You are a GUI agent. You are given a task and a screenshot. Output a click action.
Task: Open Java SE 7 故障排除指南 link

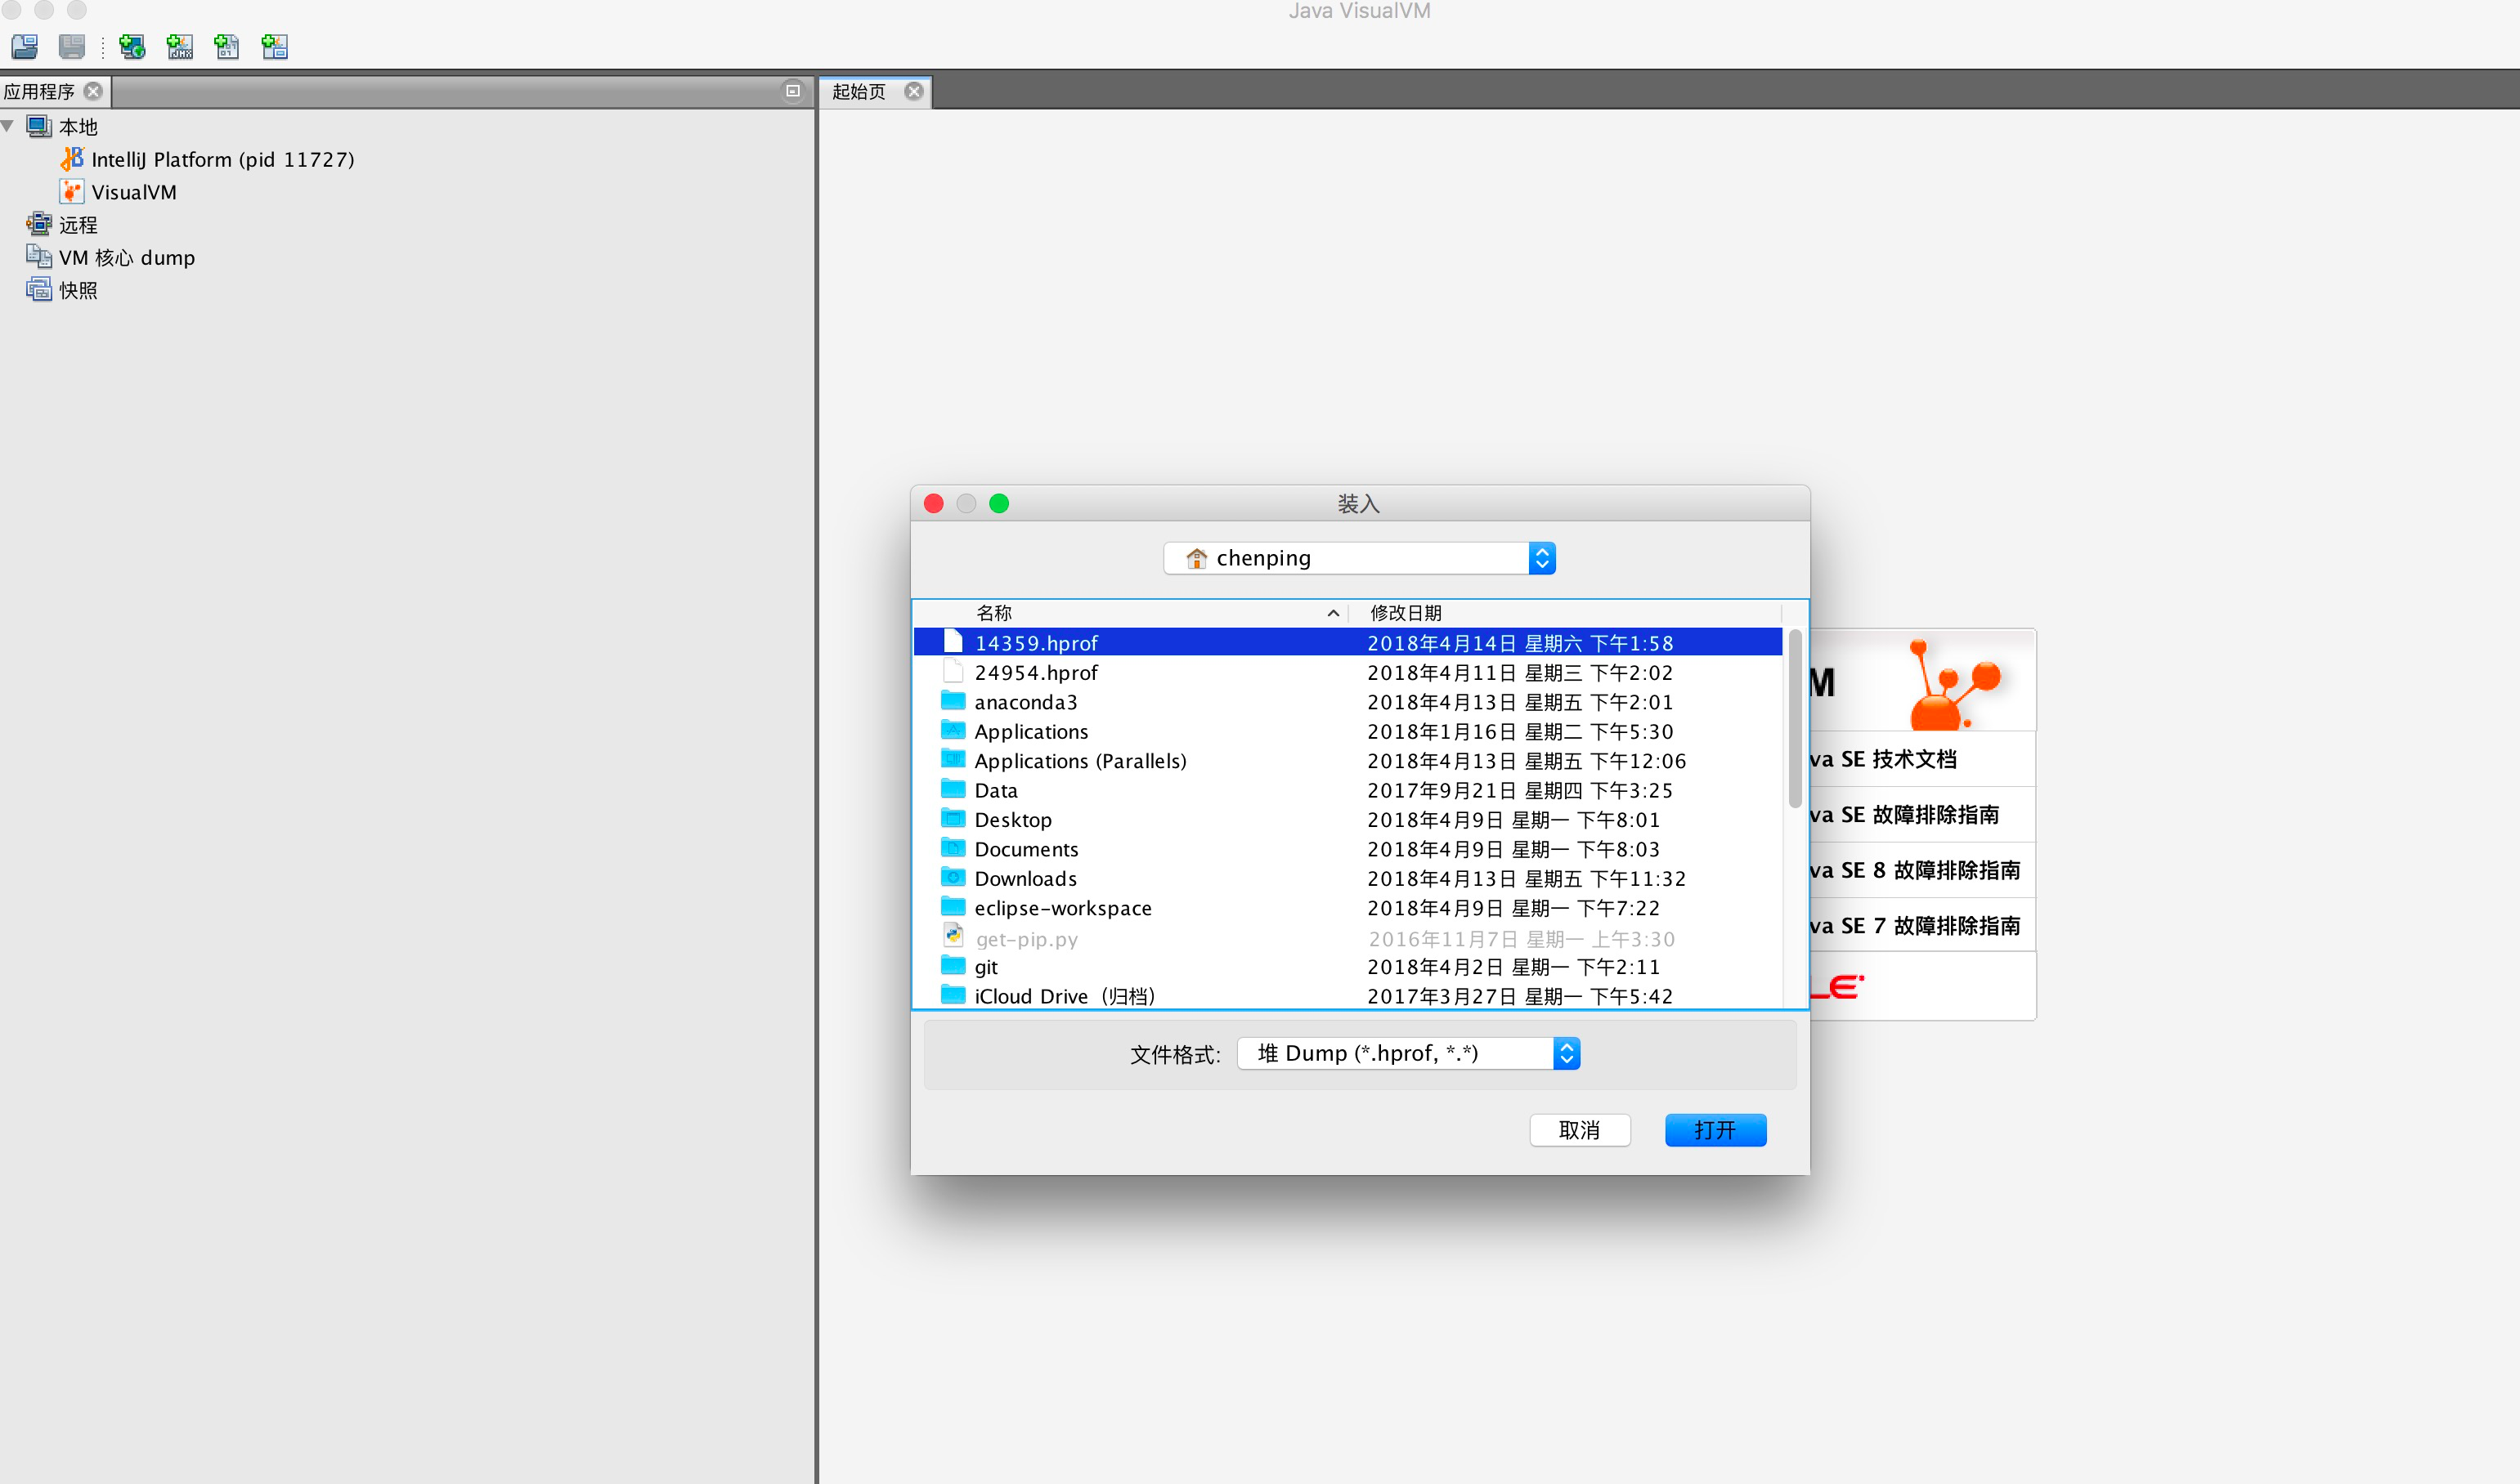coord(1915,926)
